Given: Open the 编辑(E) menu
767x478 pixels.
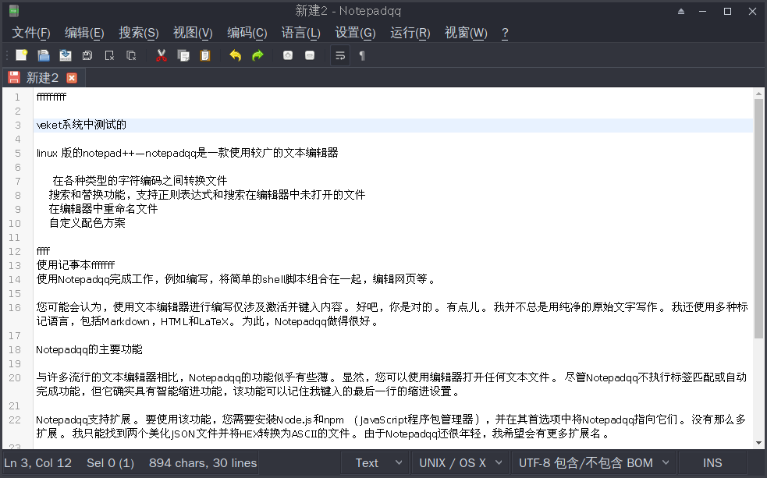Looking at the screenshot, I should click(x=84, y=33).
